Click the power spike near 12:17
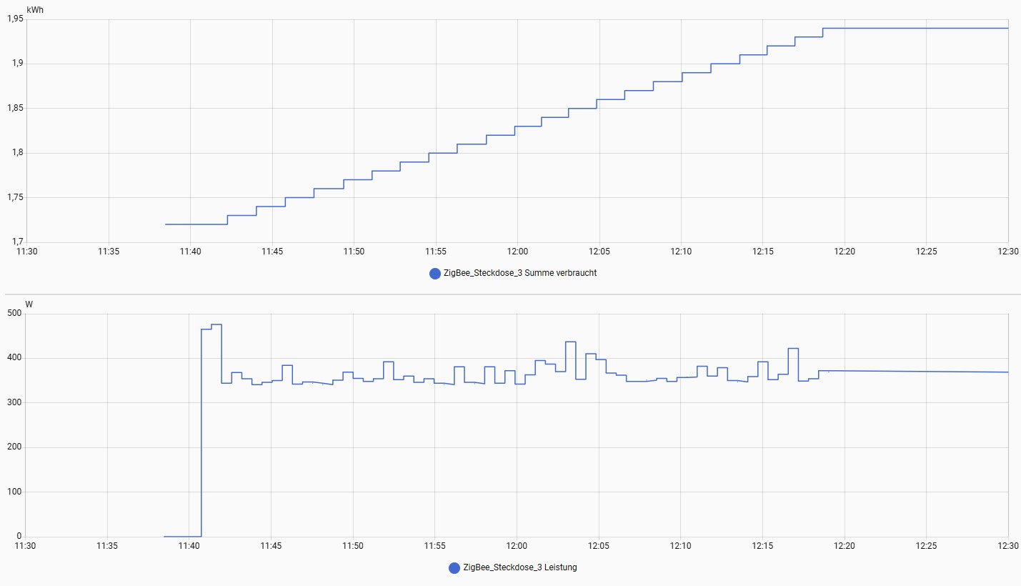Screen dimensions: 1021x586 pyautogui.click(x=792, y=349)
